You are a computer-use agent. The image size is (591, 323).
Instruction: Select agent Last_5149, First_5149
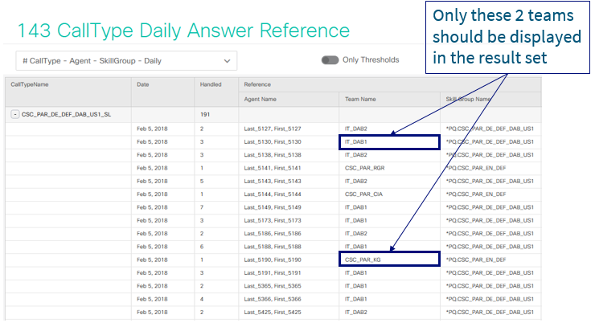pyautogui.click(x=273, y=207)
